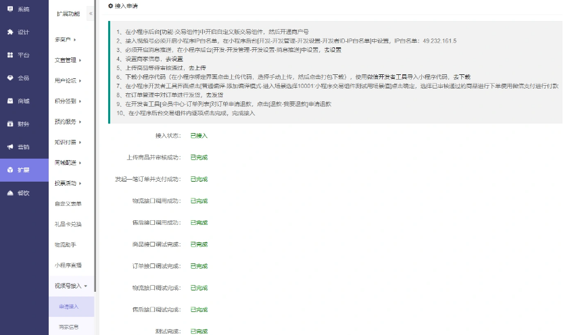The width and height of the screenshot is (572, 335).
Task: Click the 接入状态 label
Action: click(168, 136)
